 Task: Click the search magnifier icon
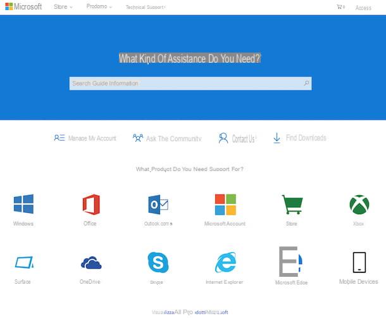click(x=306, y=83)
